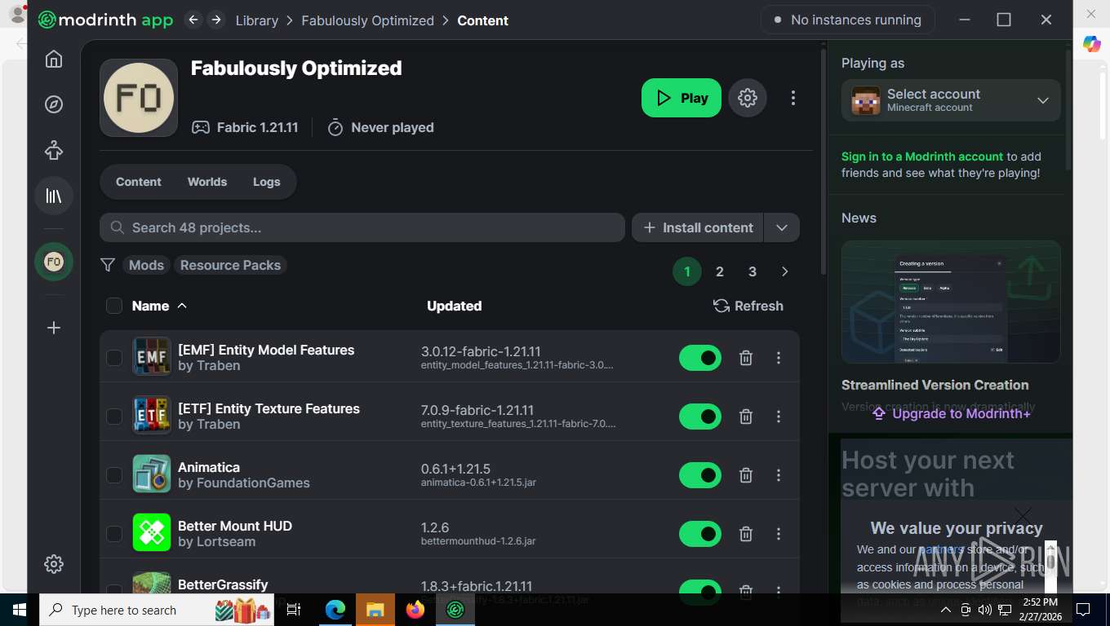Open instance settings gear next to Play

coord(748,98)
